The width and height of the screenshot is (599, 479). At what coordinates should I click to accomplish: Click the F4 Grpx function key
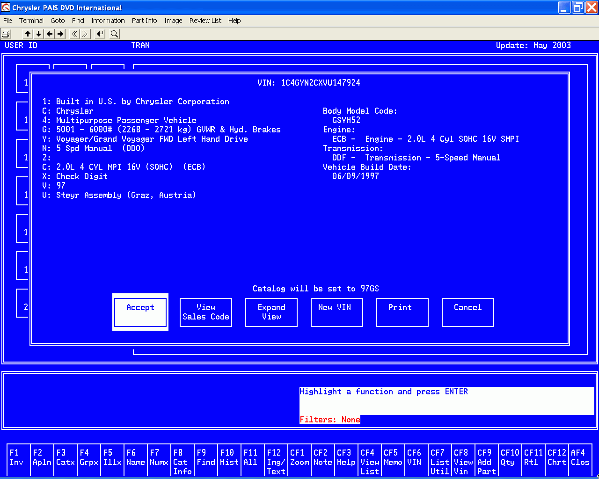pos(89,461)
